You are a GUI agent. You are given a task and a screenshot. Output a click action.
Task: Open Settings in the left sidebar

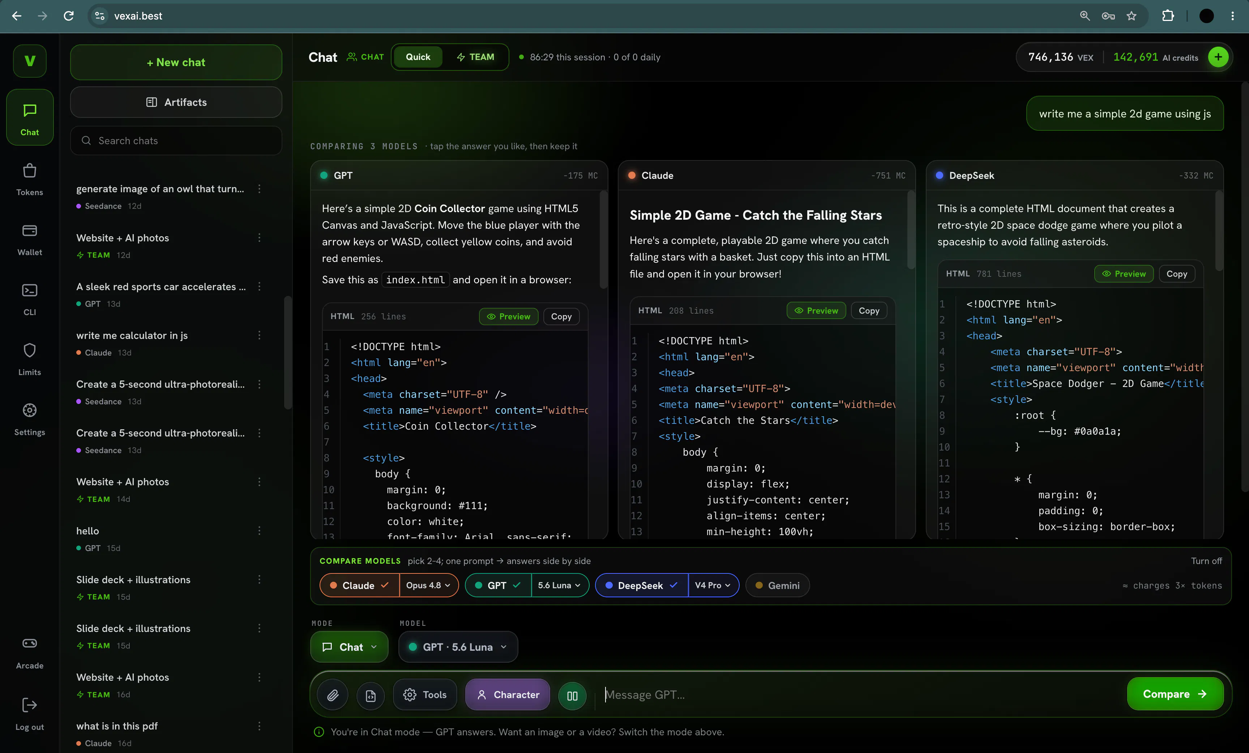(29, 419)
